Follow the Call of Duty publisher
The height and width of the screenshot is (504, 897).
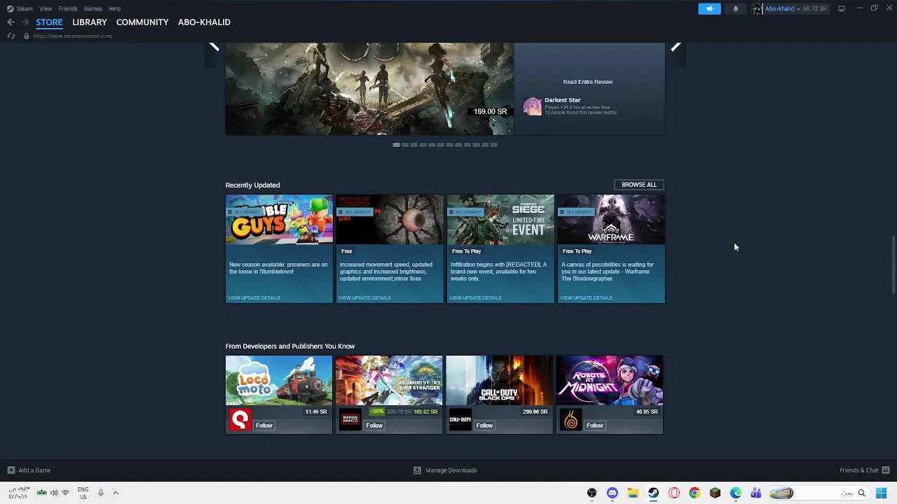[485, 426]
